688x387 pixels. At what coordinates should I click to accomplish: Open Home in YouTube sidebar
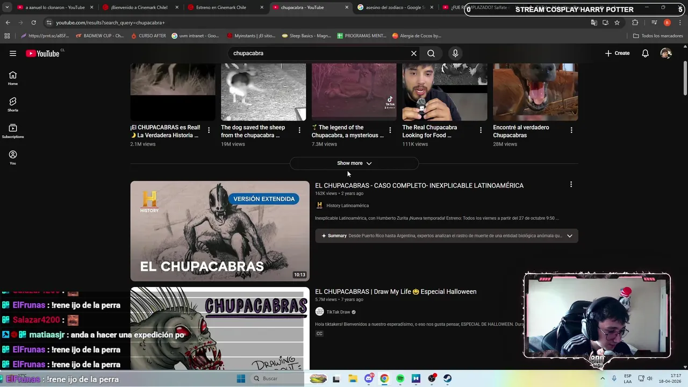(13, 78)
